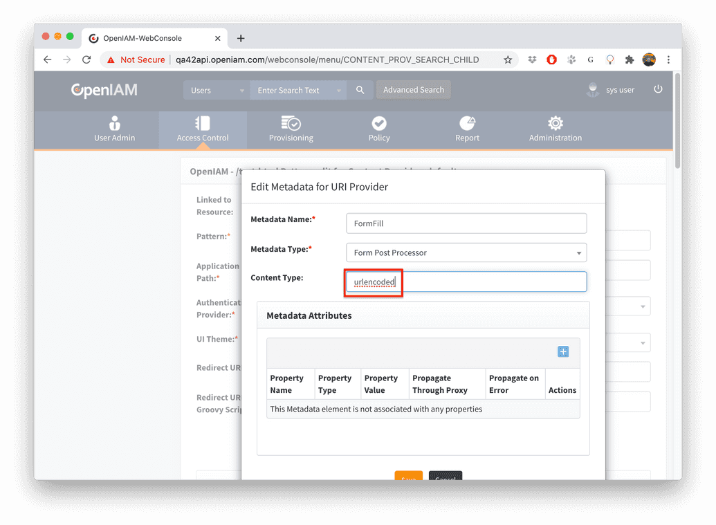Open the browser extensions puzzle icon
This screenshot has height=525, width=716.
click(630, 60)
